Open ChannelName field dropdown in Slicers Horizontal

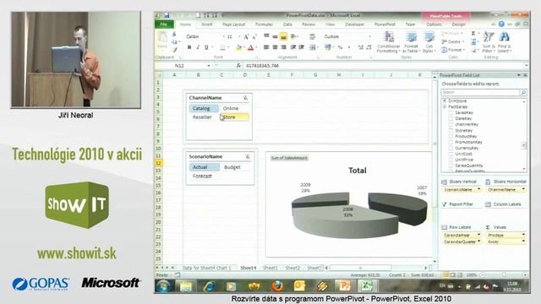pyautogui.click(x=523, y=189)
